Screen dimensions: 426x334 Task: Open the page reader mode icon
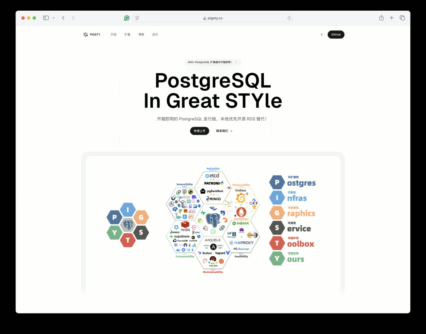pos(137,18)
